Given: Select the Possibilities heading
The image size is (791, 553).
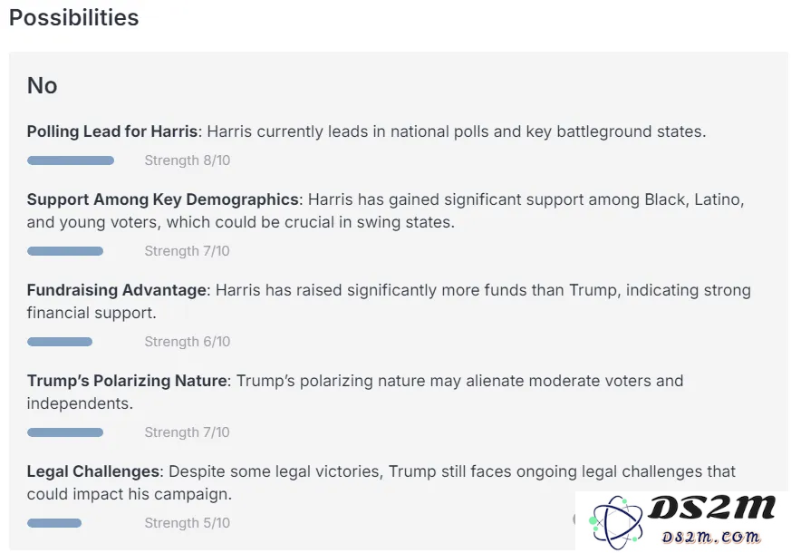Looking at the screenshot, I should (73, 17).
